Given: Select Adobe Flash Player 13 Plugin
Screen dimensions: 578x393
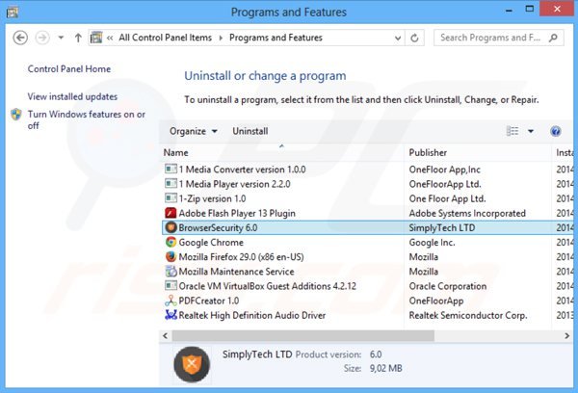Looking at the screenshot, I should pyautogui.click(x=237, y=213).
